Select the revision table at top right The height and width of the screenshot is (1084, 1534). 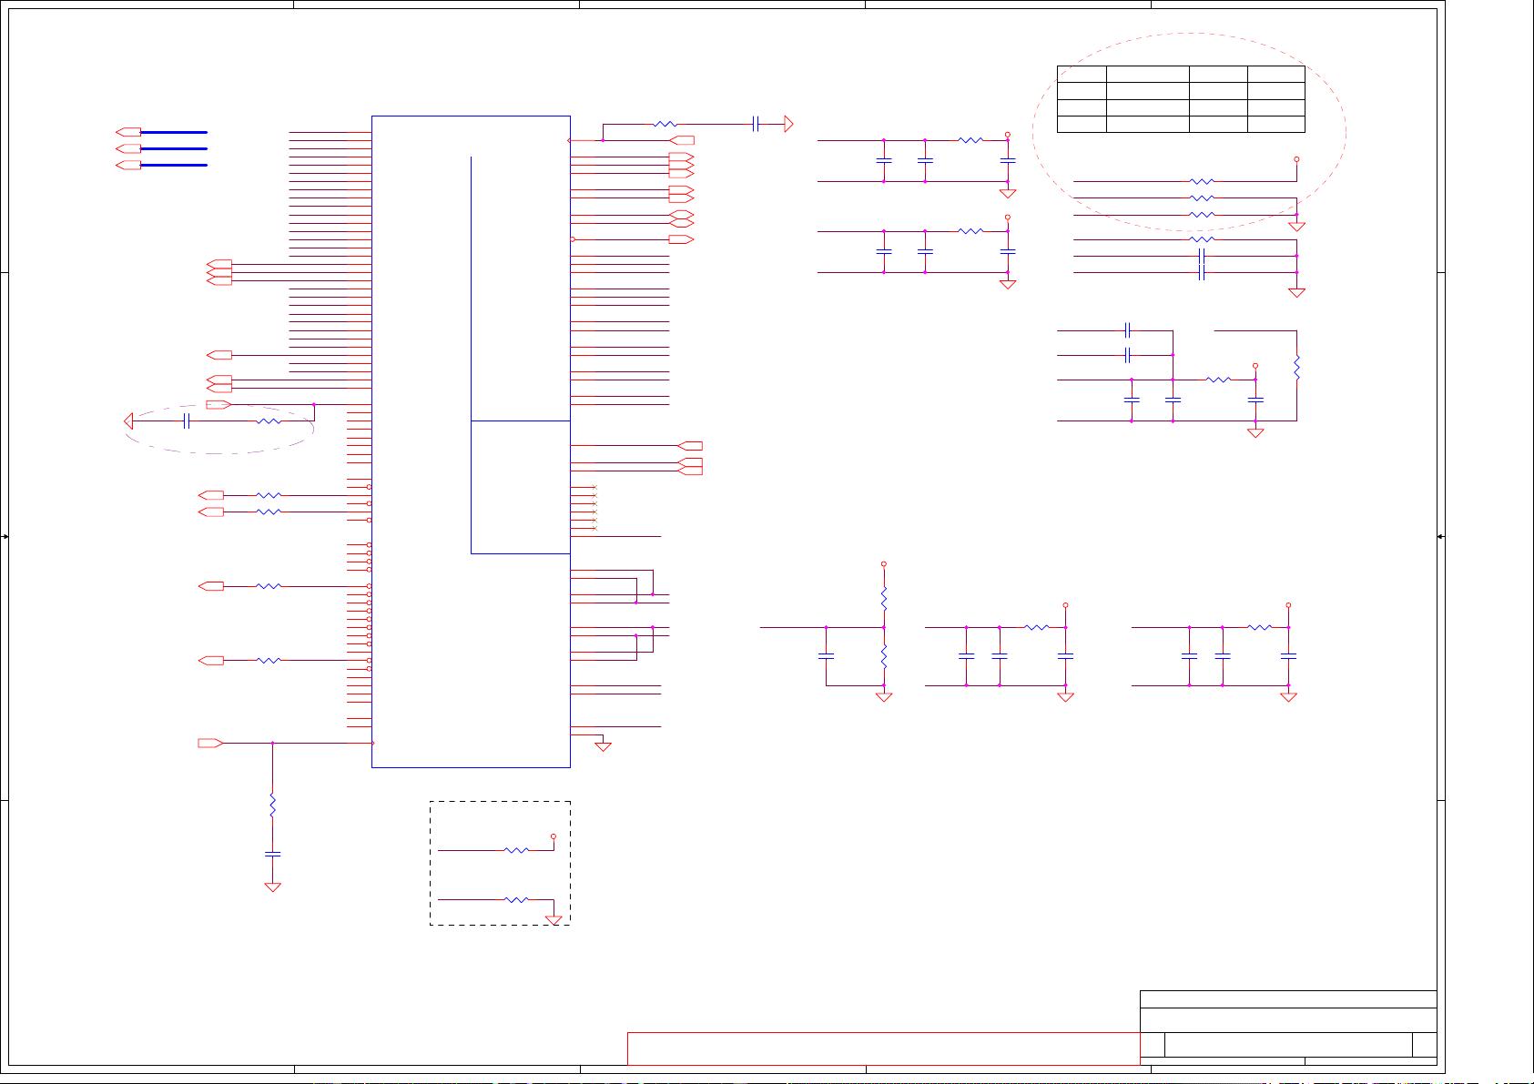1181,100
